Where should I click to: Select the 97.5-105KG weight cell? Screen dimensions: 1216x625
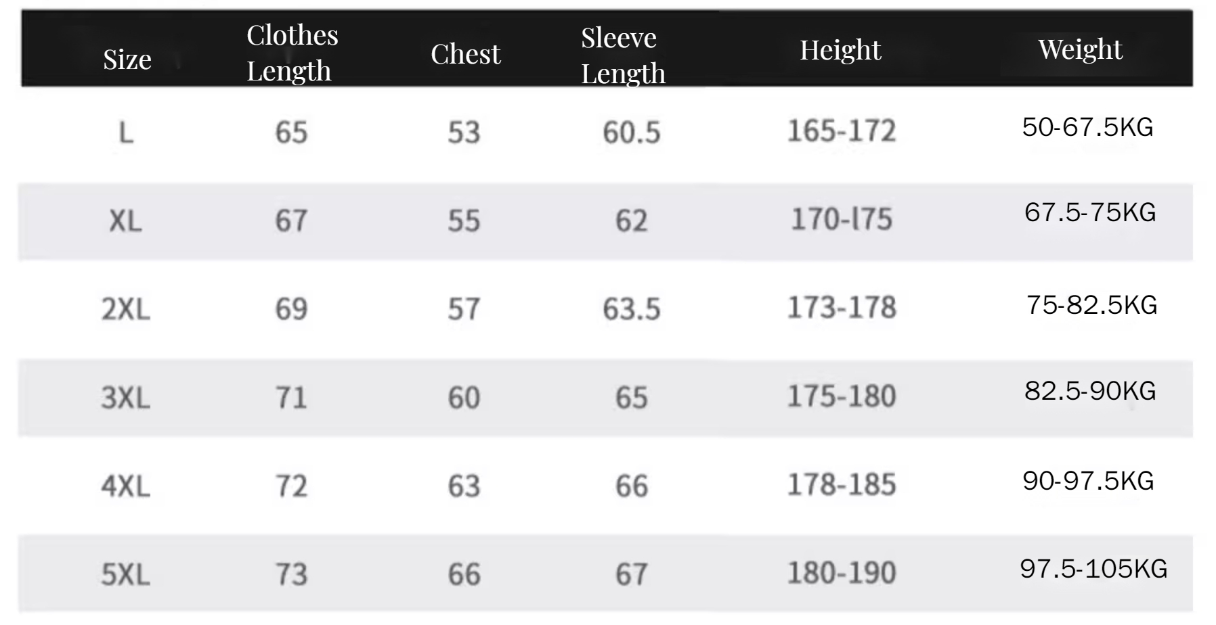pyautogui.click(x=1093, y=569)
